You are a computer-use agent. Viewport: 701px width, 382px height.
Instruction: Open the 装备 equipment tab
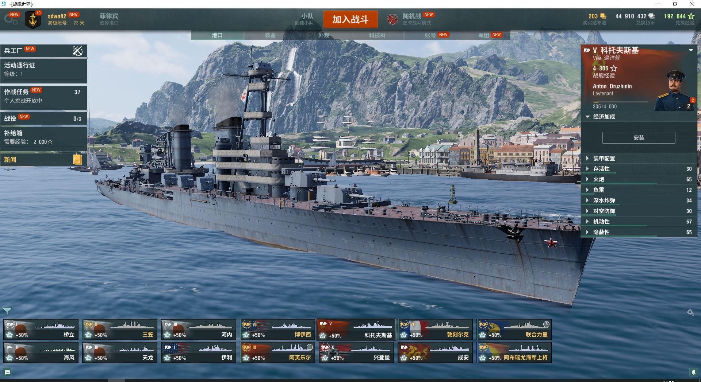[x=271, y=35]
